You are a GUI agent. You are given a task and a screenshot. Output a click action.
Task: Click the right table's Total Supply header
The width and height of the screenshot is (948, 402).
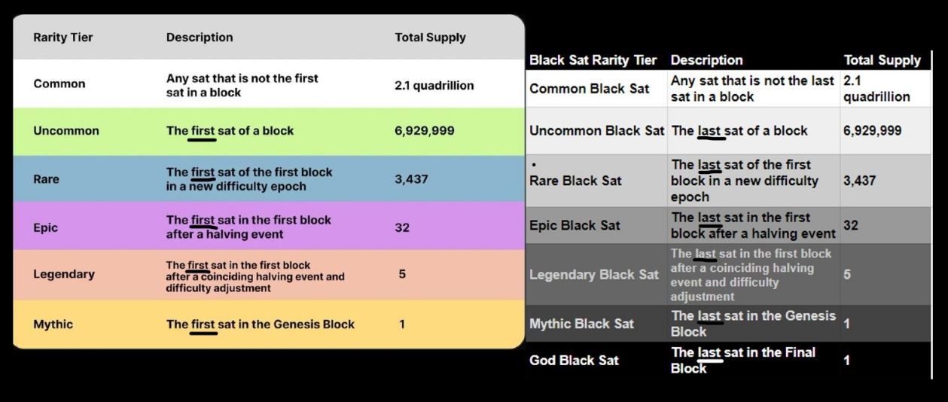tap(882, 60)
